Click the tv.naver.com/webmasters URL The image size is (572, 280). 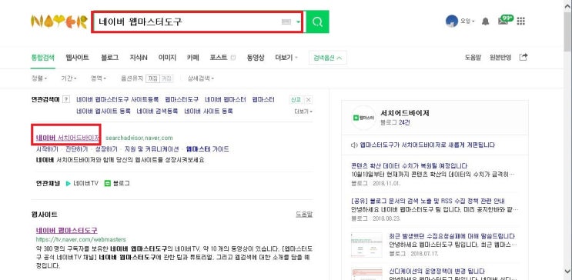click(x=81, y=239)
